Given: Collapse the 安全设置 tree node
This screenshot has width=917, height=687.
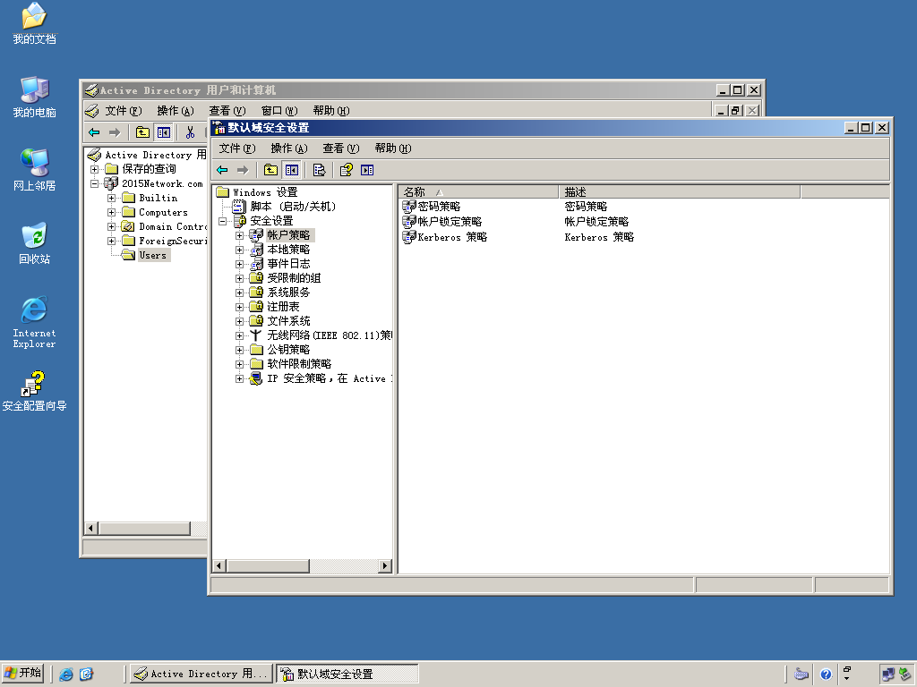Looking at the screenshot, I should pos(222,221).
